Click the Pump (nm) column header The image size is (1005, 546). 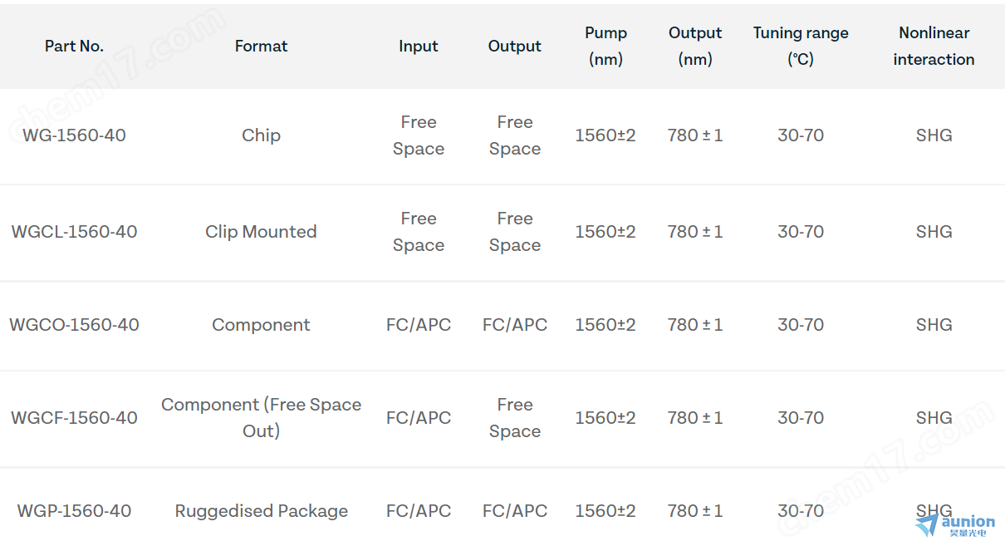[605, 47]
